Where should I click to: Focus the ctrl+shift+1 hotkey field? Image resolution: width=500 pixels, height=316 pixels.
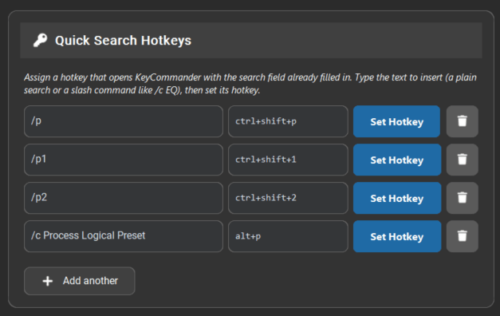pyautogui.click(x=288, y=160)
